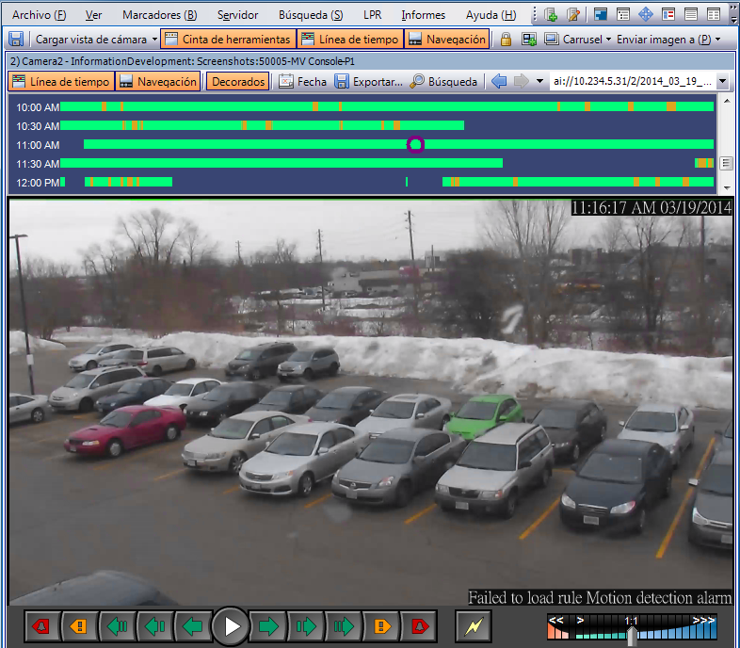Open the Ver menu
Viewport: 740px width, 648px height.
pyautogui.click(x=93, y=15)
